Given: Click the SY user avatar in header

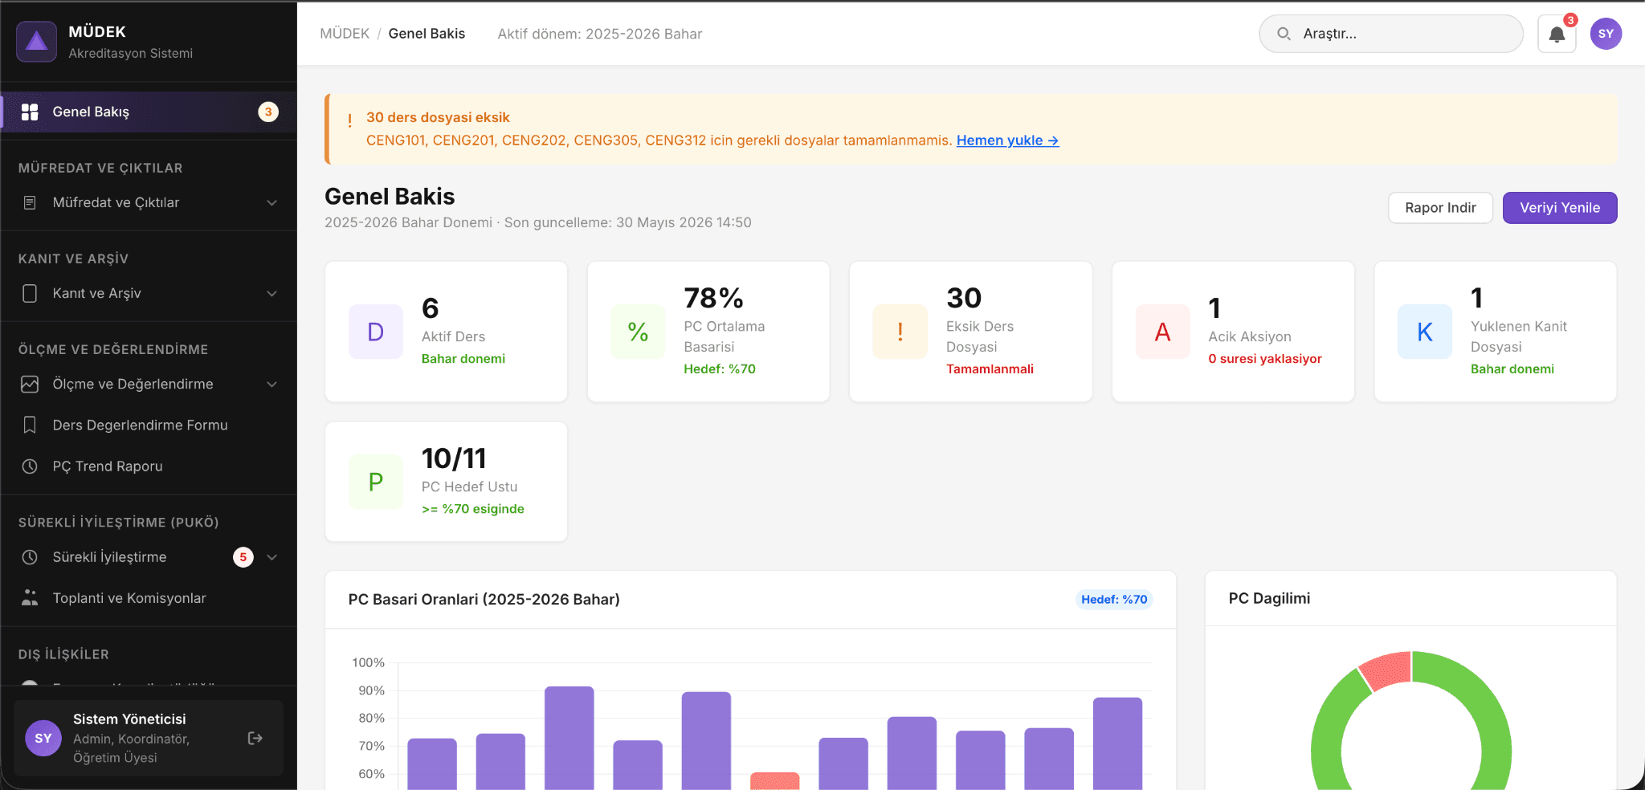Looking at the screenshot, I should click(x=1606, y=34).
